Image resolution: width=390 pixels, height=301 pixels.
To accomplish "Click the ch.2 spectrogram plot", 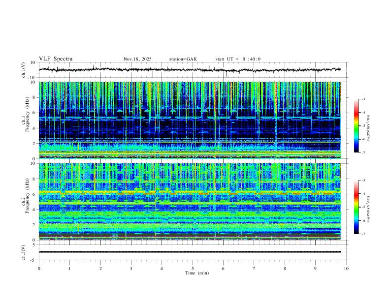I will [x=190, y=202].
